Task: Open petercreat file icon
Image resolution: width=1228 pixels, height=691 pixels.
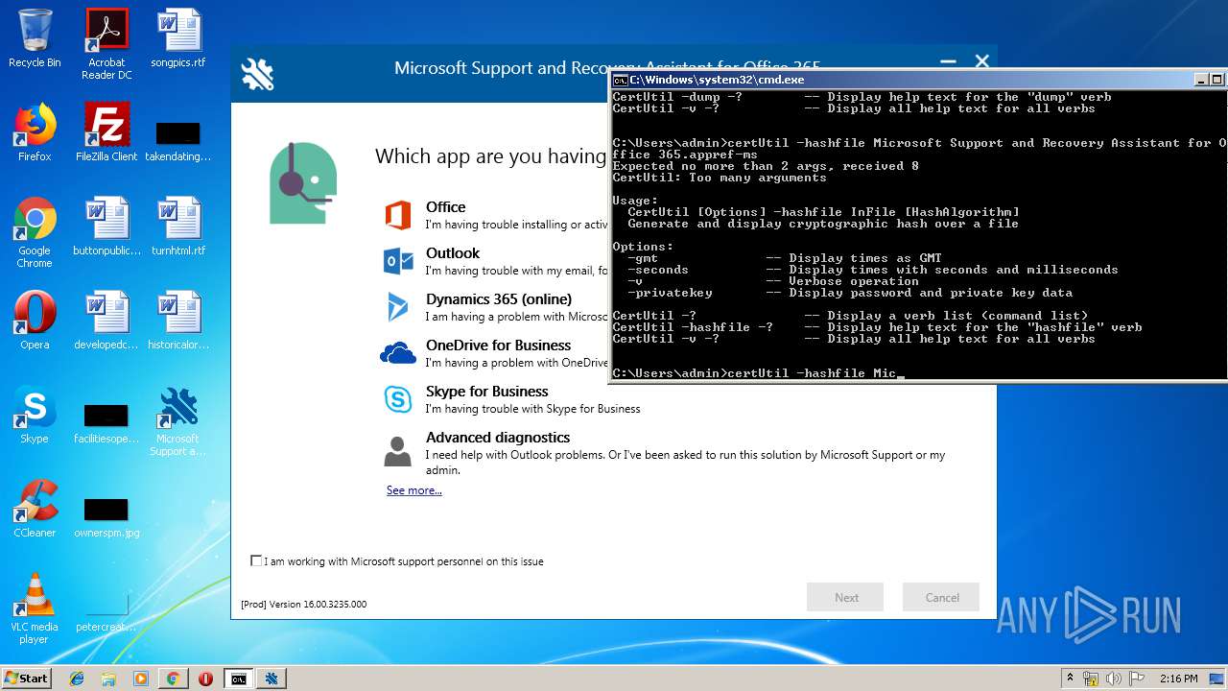Action: 106,610
